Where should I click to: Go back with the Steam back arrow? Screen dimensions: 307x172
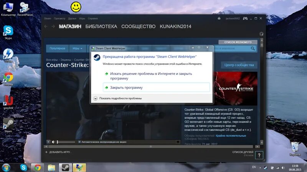click(46, 26)
